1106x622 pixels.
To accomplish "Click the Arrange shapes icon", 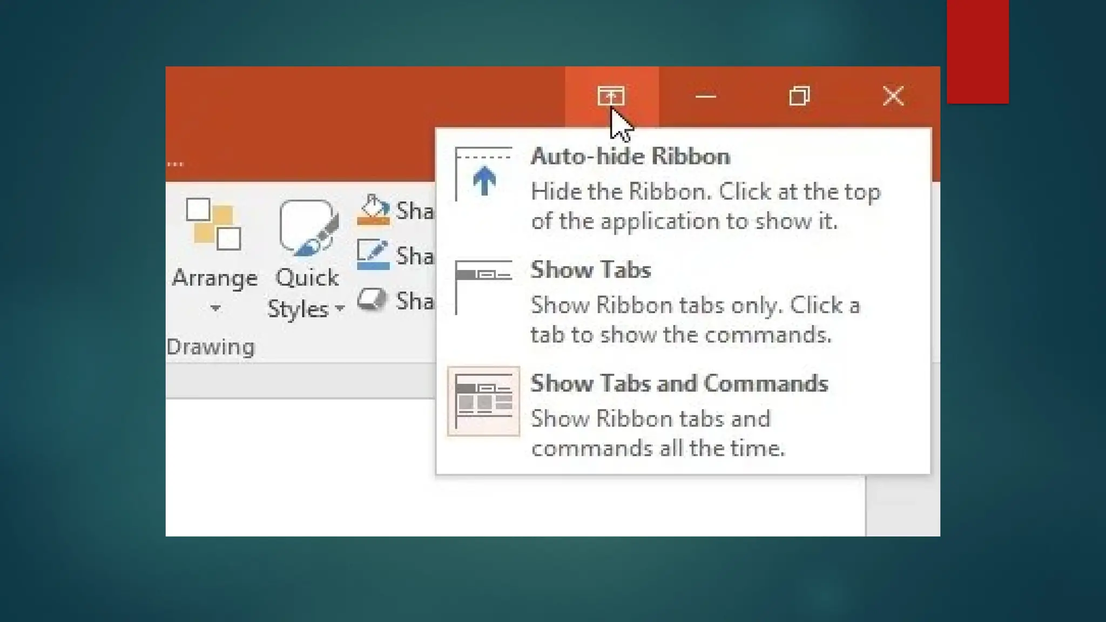I will point(214,224).
